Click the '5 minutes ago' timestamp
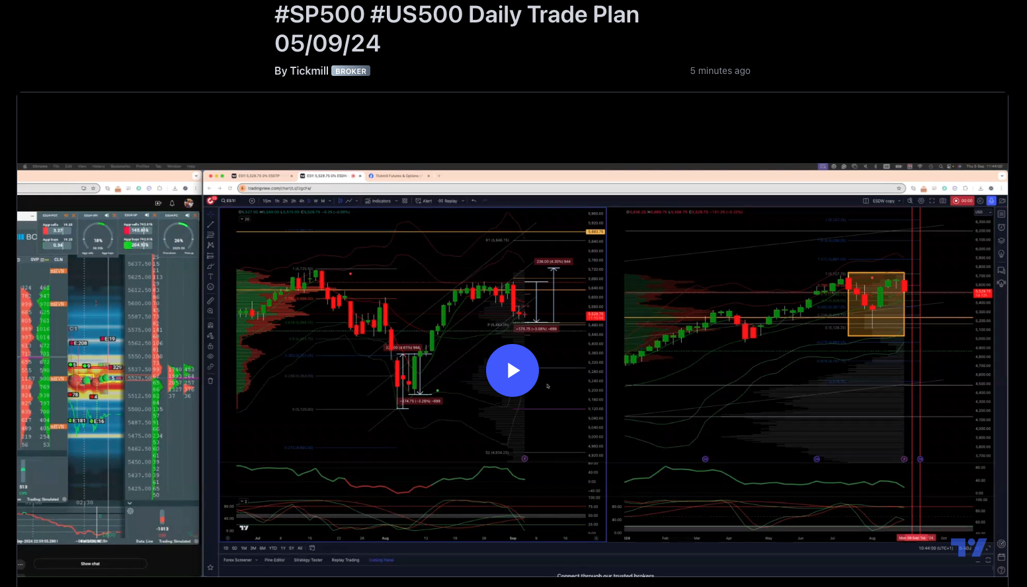This screenshot has width=1027, height=587. 720,71
